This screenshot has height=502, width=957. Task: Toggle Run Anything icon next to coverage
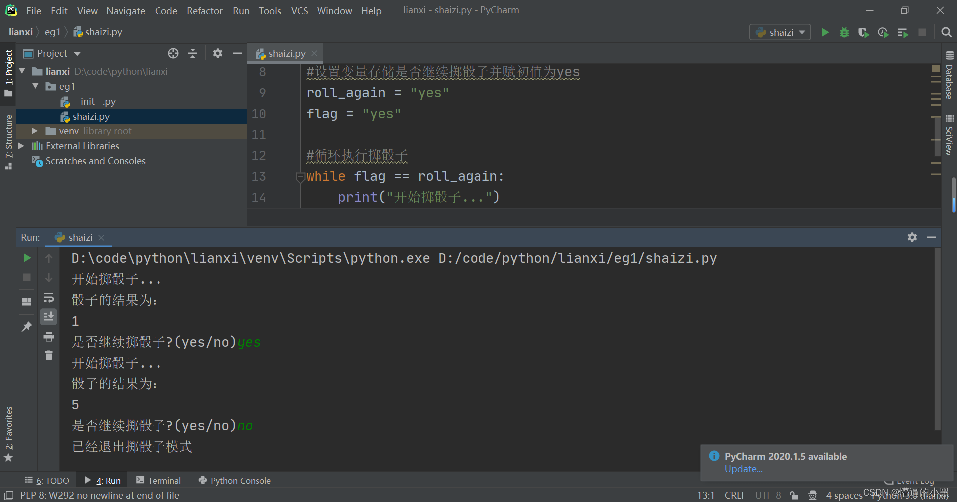[x=903, y=32]
